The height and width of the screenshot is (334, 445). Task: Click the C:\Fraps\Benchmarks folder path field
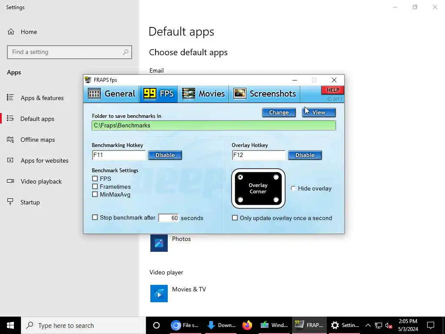pyautogui.click(x=214, y=126)
